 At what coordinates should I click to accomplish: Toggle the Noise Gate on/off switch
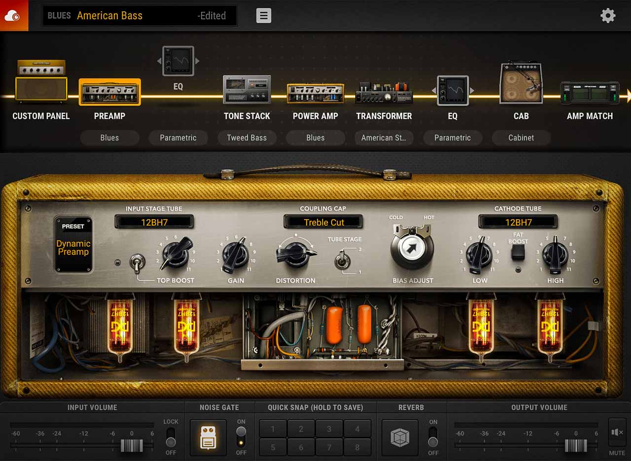241,437
